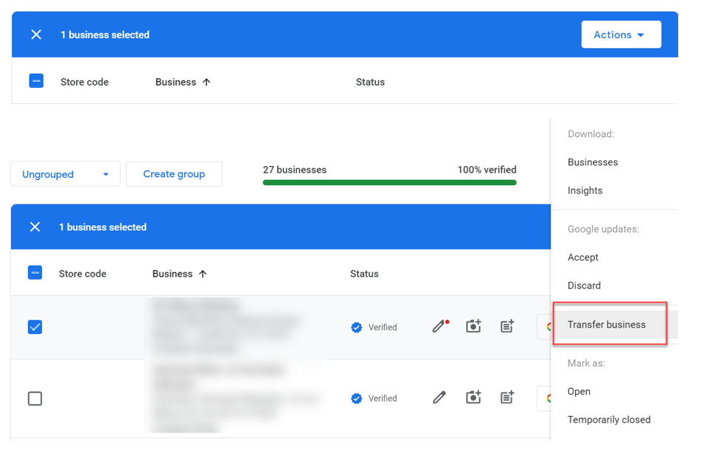The image size is (718, 467).
Task: Click the post icon on the second business row
Action: click(x=507, y=398)
